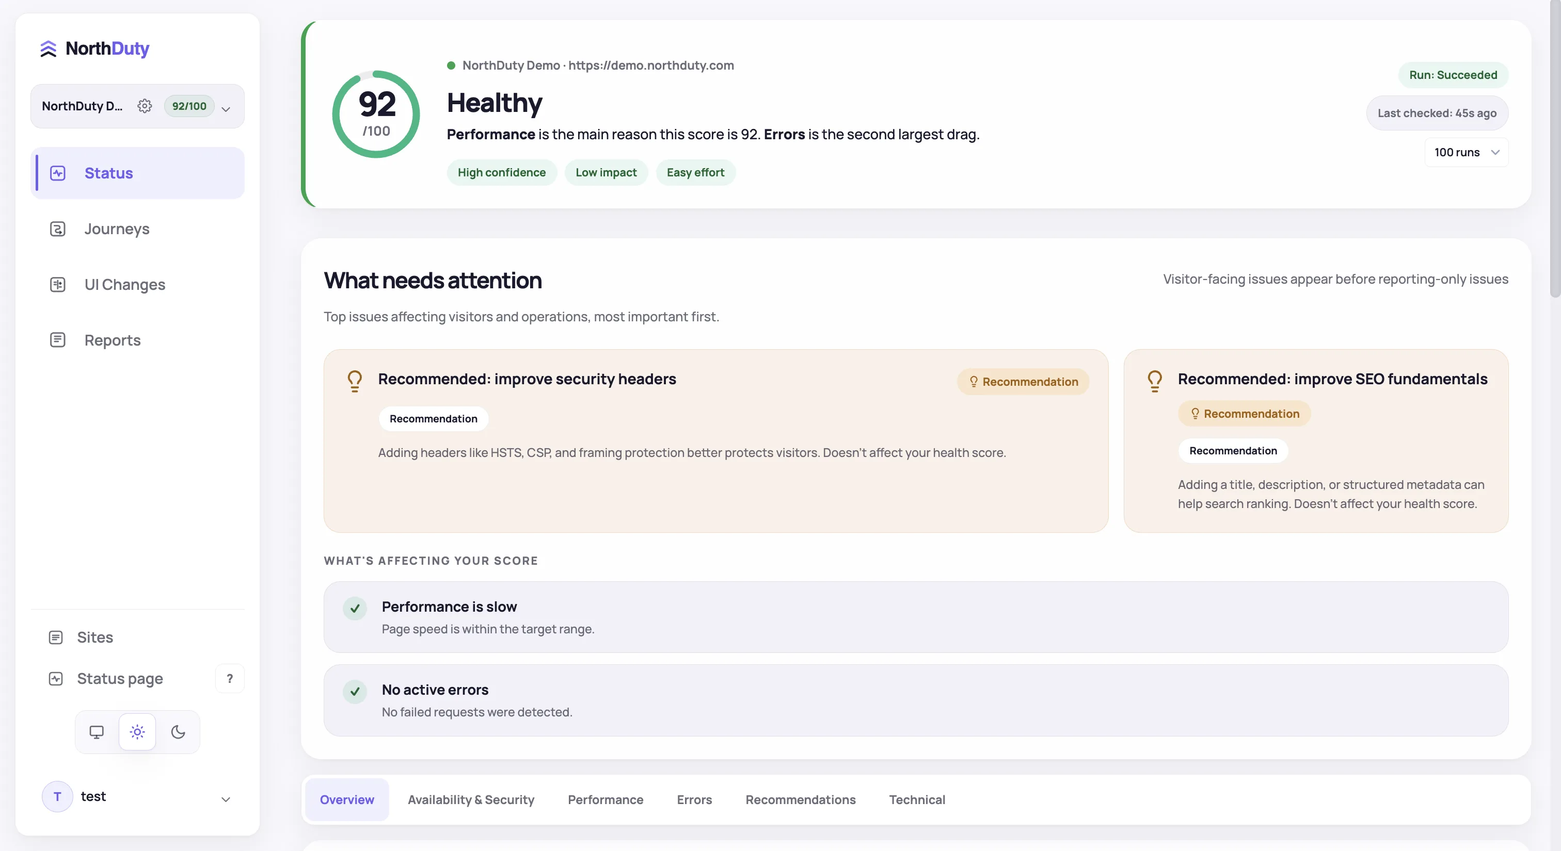The height and width of the screenshot is (851, 1561).
Task: Click the Status page icon in sidebar
Action: click(x=56, y=679)
